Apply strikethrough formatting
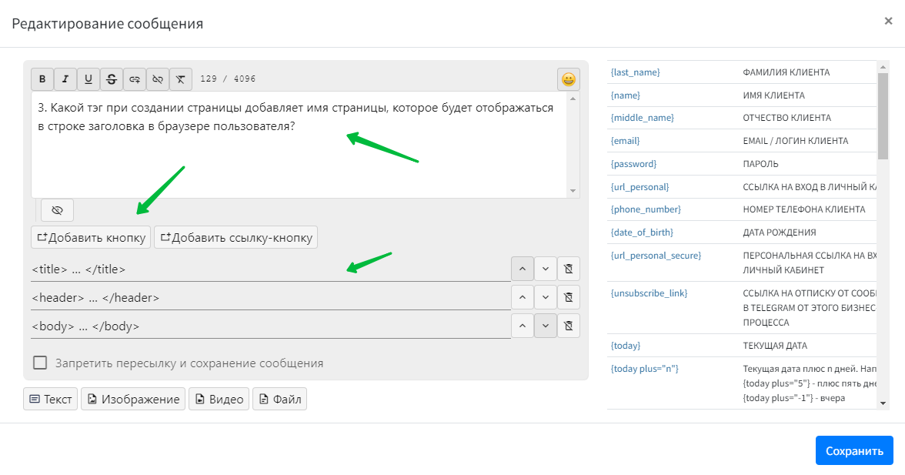The width and height of the screenshot is (905, 475). (112, 79)
